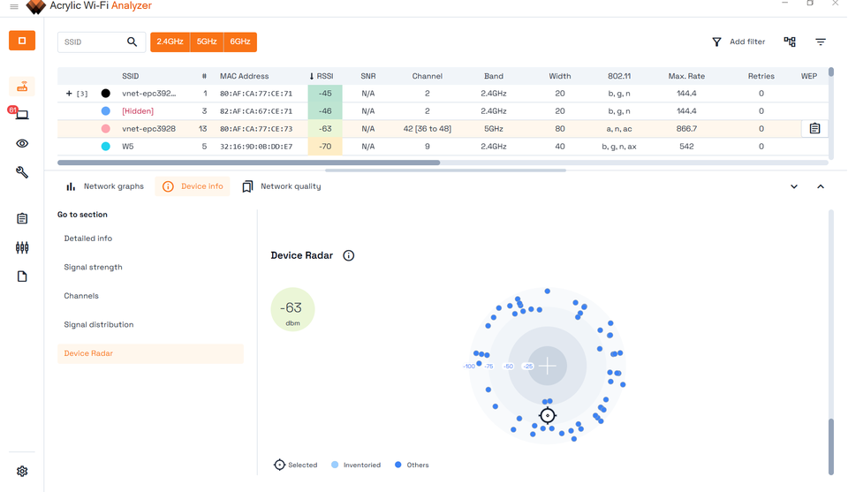The width and height of the screenshot is (848, 492).
Task: Go to the Signal strength section
Action: point(93,267)
